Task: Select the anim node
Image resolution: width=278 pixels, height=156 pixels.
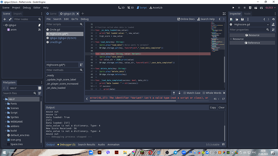Action: (x=13, y=29)
